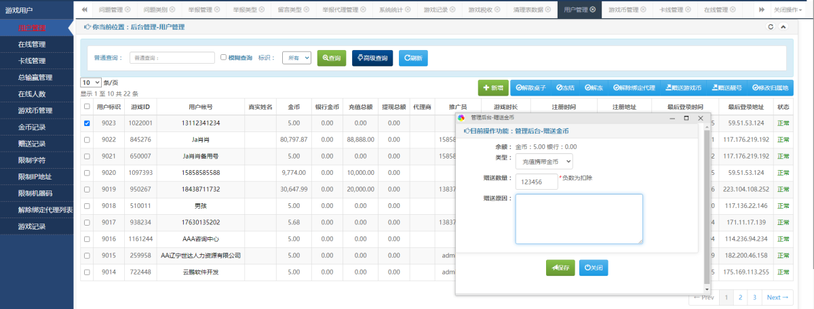
Task: Click the green 查询 button
Action: pos(332,58)
